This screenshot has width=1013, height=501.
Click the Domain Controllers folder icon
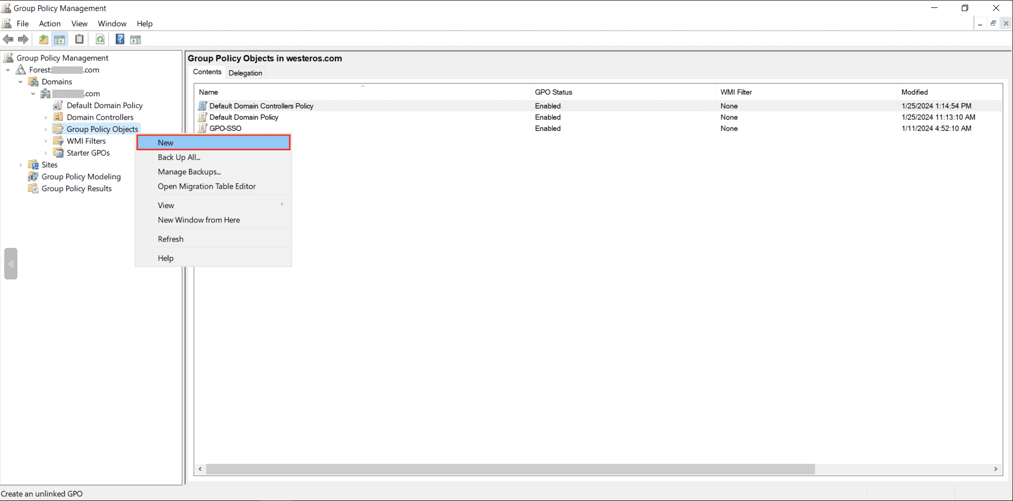[x=58, y=117]
